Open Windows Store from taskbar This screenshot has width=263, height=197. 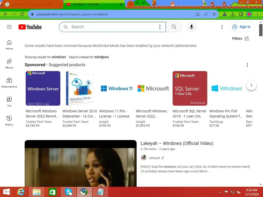pos(52,192)
